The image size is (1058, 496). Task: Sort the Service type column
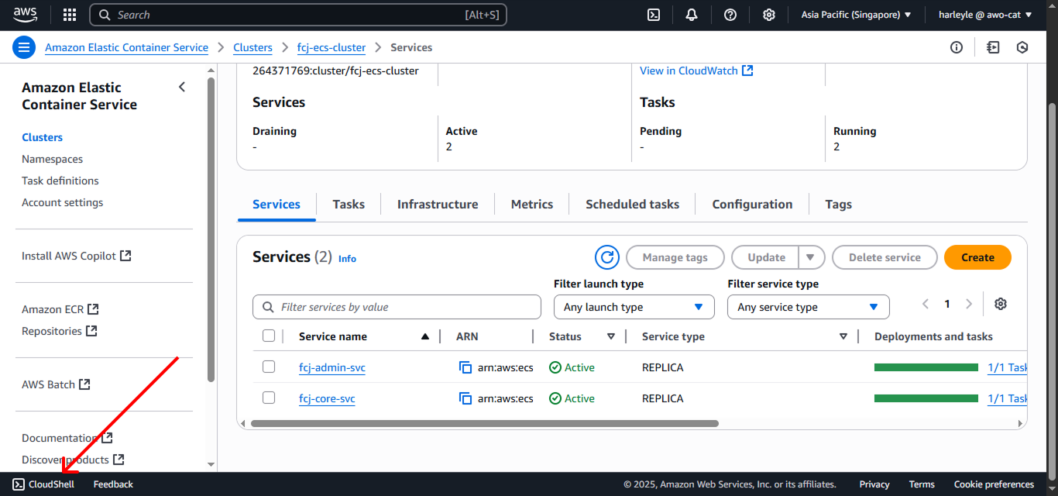[843, 336]
